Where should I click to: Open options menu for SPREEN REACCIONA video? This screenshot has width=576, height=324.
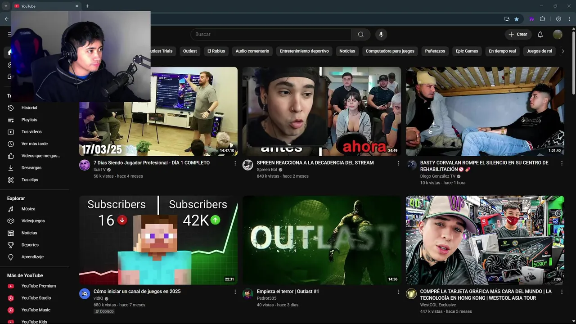point(398,163)
